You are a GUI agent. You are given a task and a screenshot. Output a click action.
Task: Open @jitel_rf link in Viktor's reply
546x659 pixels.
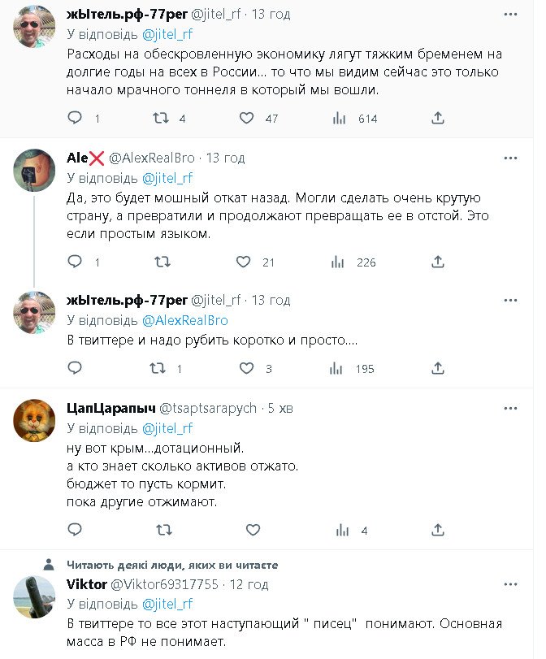tap(167, 603)
